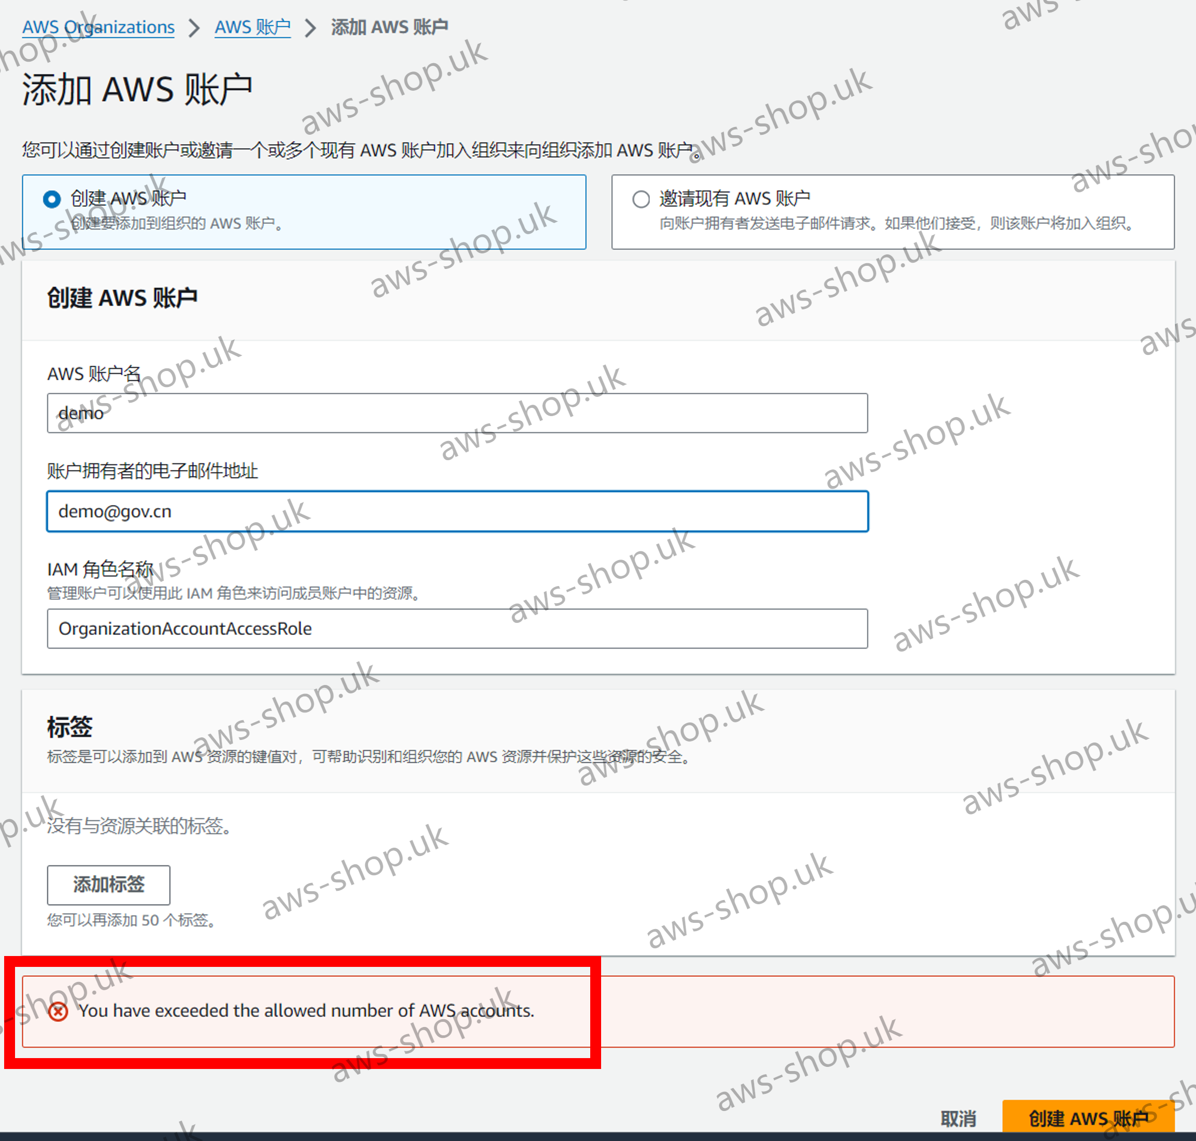The image size is (1196, 1141).
Task: Click orange 创建 AWS 账户 submit button
Action: 1088,1118
